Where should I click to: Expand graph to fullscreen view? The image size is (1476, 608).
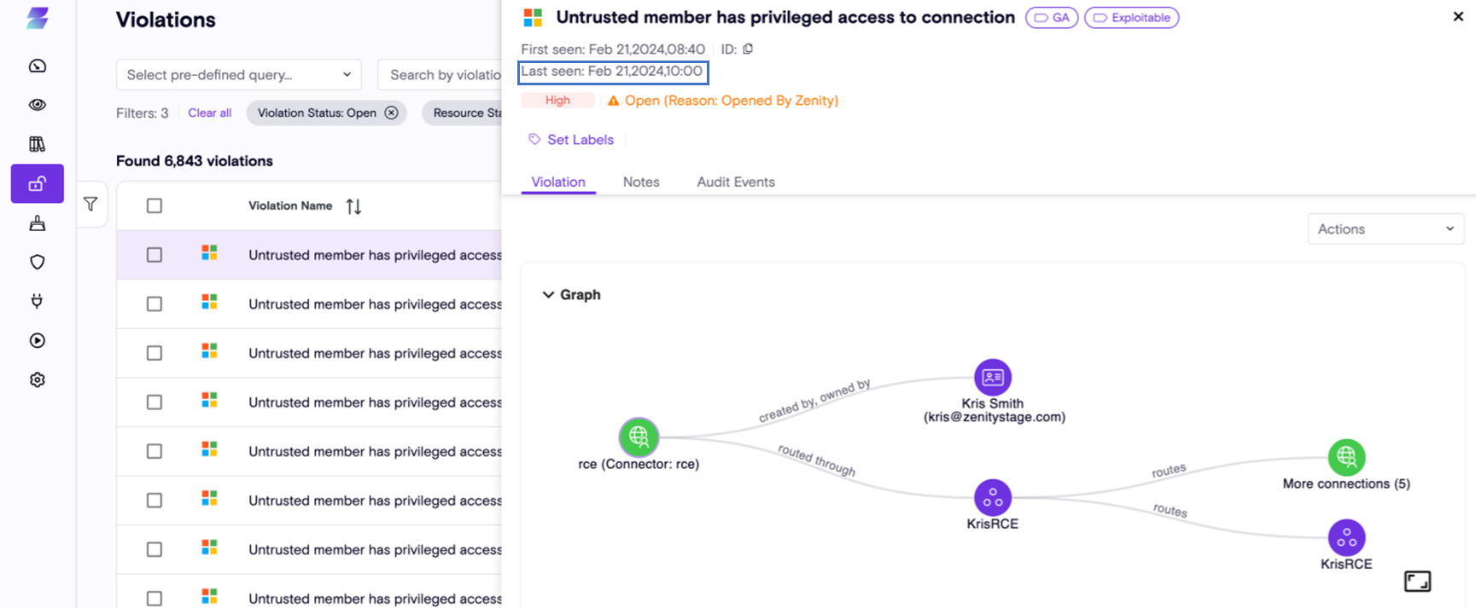(x=1417, y=582)
